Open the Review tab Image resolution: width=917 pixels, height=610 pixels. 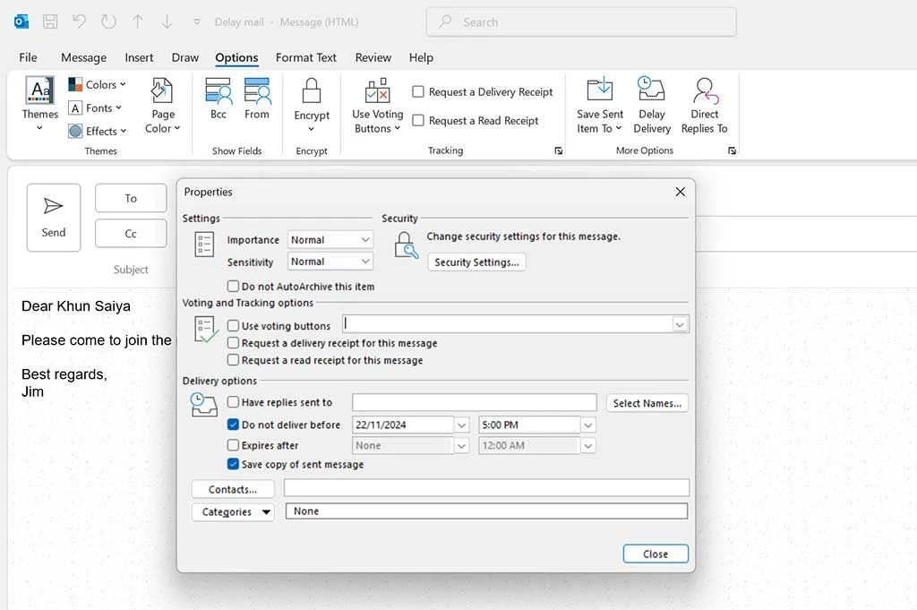coord(373,57)
